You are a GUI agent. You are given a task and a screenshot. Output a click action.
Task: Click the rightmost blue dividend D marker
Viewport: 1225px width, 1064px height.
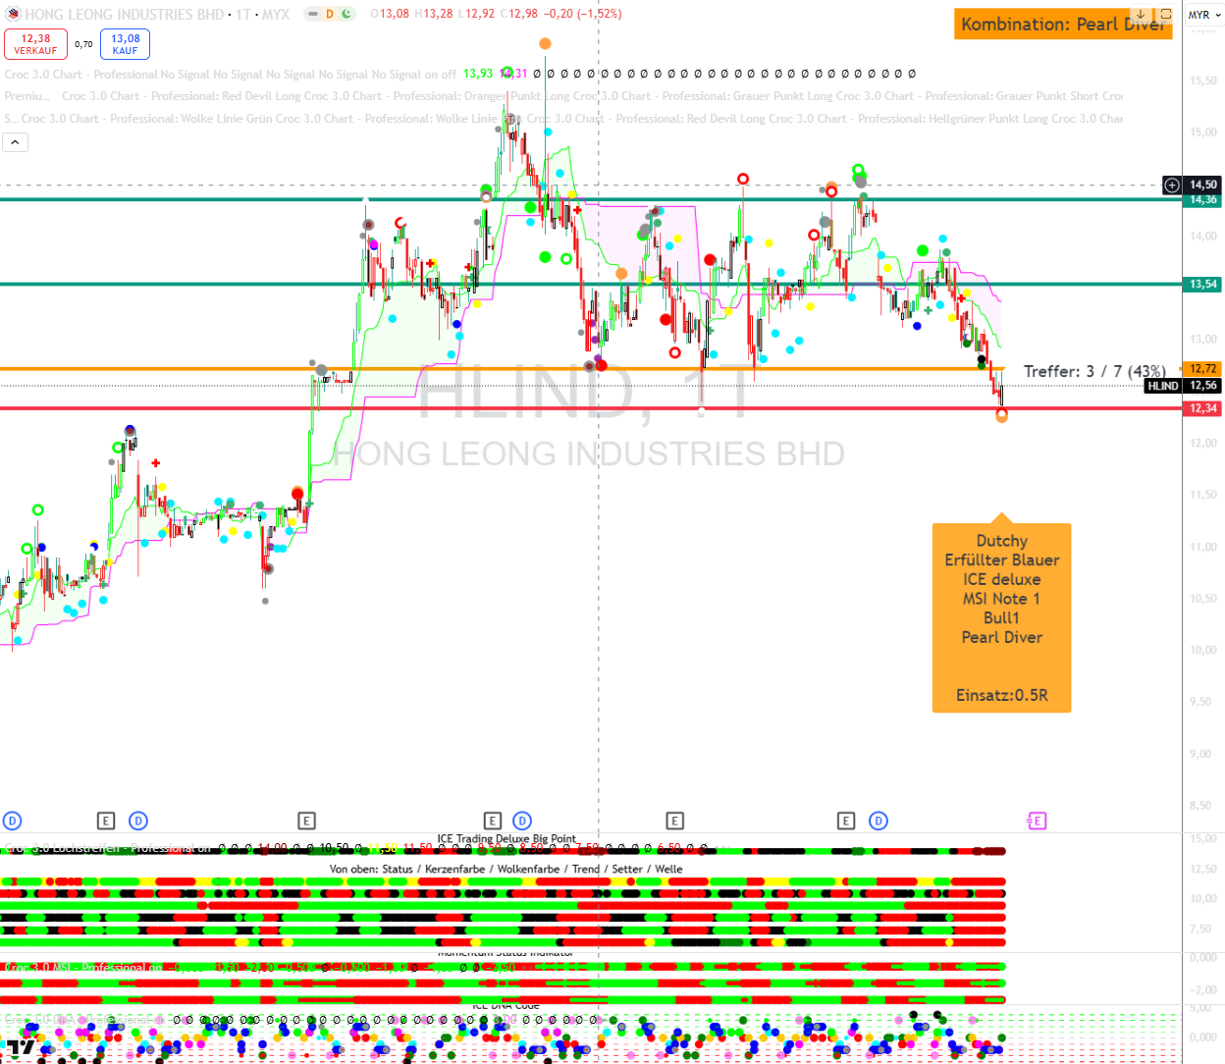point(879,821)
